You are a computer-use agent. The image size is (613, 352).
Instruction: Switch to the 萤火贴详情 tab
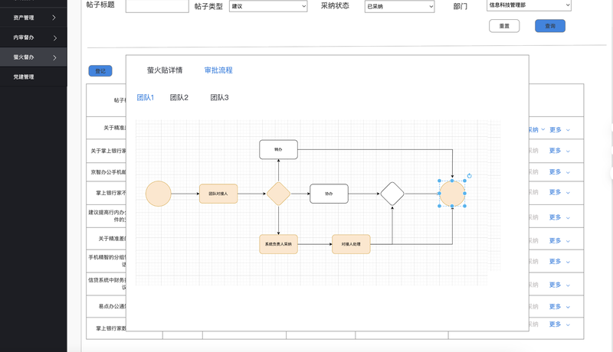point(165,70)
